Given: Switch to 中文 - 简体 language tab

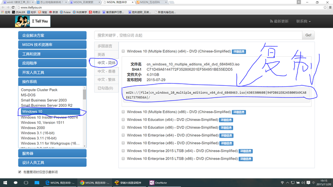Looking at the screenshot, I should (x=106, y=63).
